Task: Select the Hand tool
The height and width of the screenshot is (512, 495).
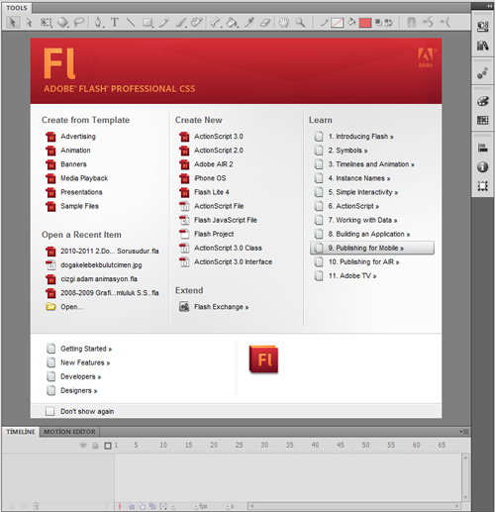Action: 283,23
